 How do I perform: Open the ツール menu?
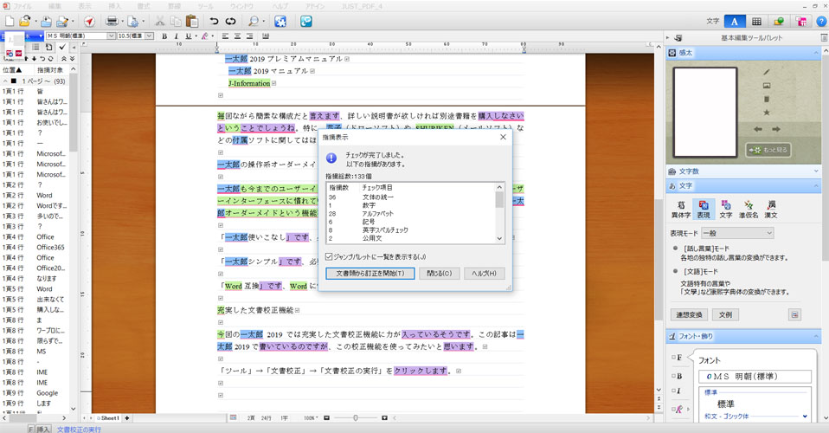click(204, 5)
